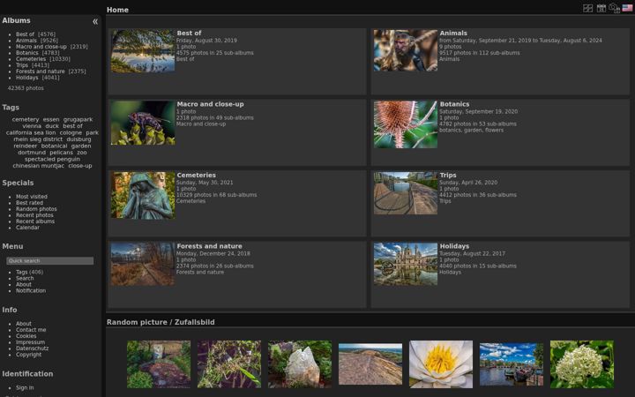The image size is (635, 397).
Task: Select the 'vienna' tag
Action: 32,126
